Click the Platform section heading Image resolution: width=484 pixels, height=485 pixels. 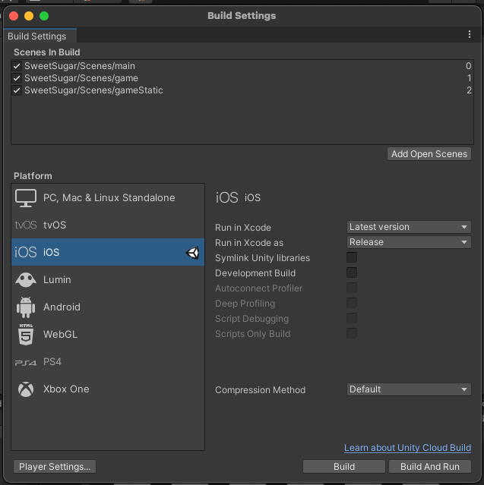[33, 176]
